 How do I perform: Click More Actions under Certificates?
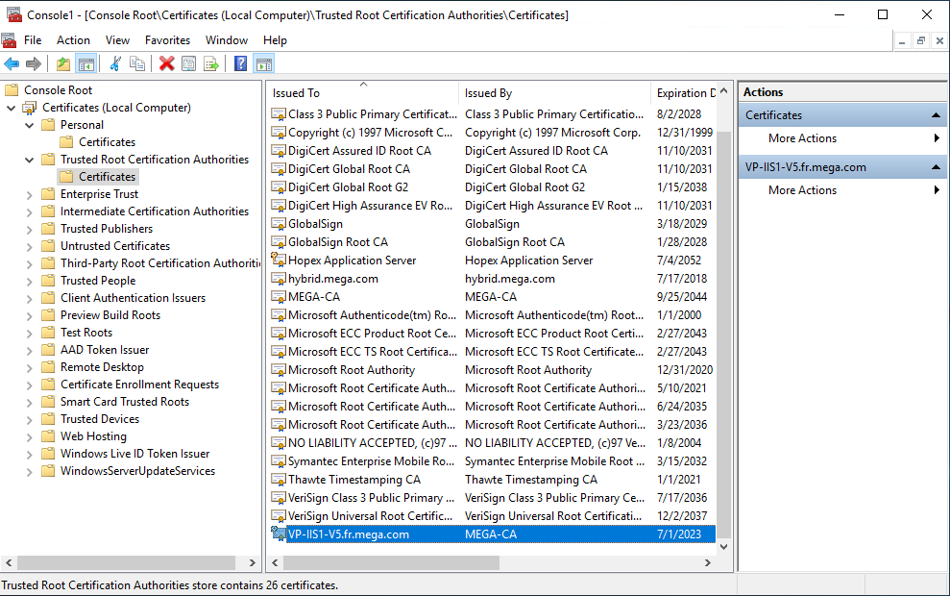802,138
